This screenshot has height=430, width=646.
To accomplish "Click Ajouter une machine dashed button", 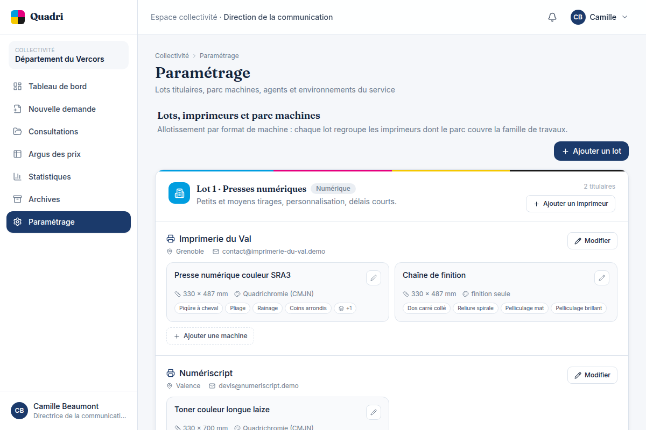I will pyautogui.click(x=210, y=336).
